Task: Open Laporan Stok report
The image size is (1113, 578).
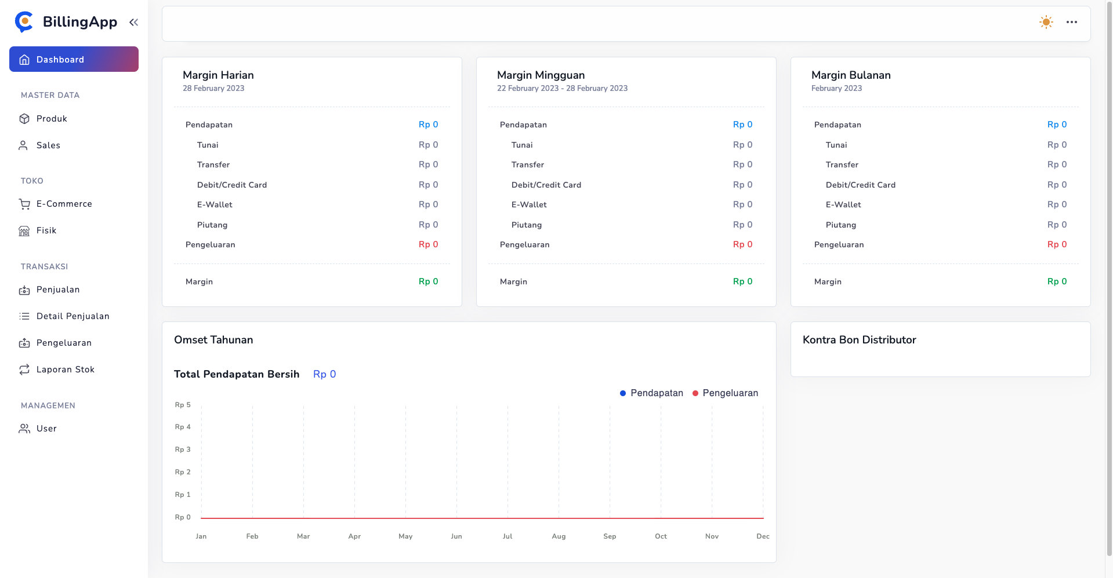Action: 74,370
